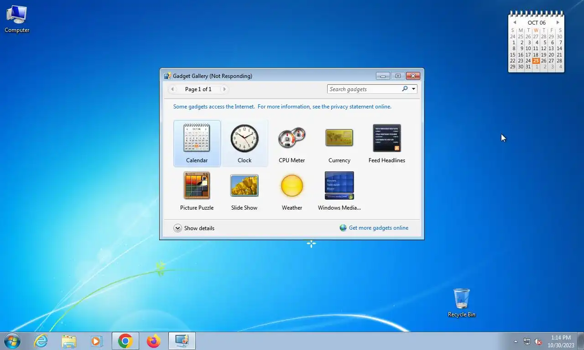Screen dimensions: 584x350
Task: Click the Picture Puzzle label text
Action: (x=197, y=208)
